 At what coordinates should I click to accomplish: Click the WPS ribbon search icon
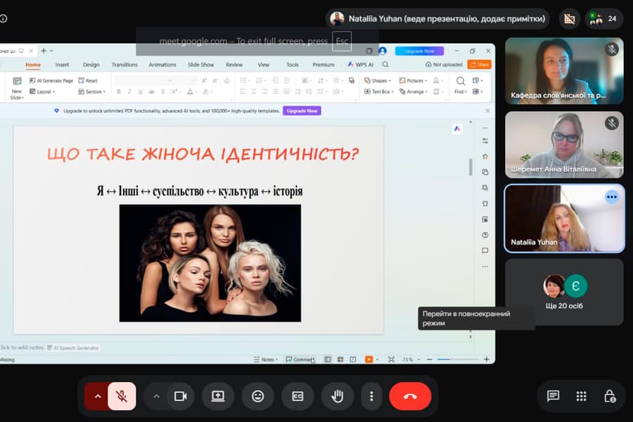coord(385,65)
